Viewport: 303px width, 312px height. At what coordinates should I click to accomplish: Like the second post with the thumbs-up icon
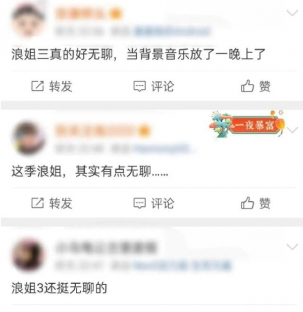pyautogui.click(x=247, y=203)
